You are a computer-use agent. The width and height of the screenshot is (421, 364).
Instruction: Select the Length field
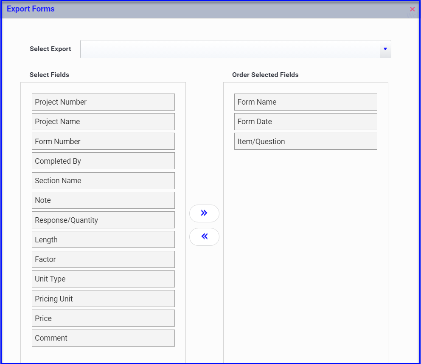(x=103, y=239)
